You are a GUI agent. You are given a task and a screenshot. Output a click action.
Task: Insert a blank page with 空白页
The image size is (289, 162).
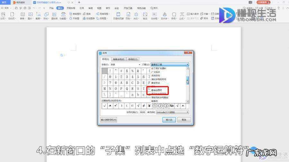pos(12,16)
